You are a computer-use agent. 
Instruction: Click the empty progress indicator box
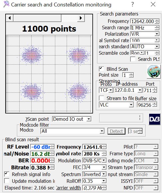pos(121,118)
